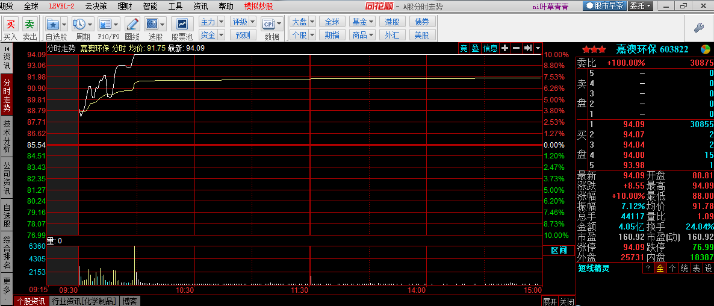Open the 画线 drawing tool

[x=132, y=24]
